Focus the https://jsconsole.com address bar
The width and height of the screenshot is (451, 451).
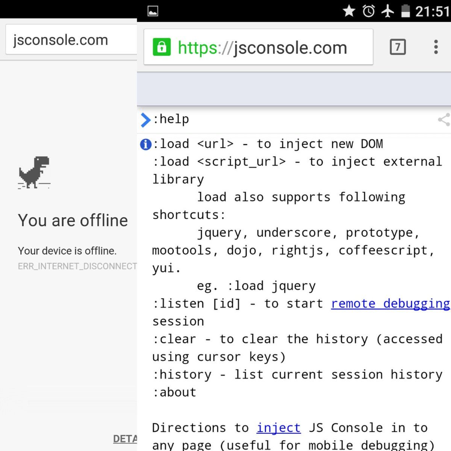[x=259, y=47]
